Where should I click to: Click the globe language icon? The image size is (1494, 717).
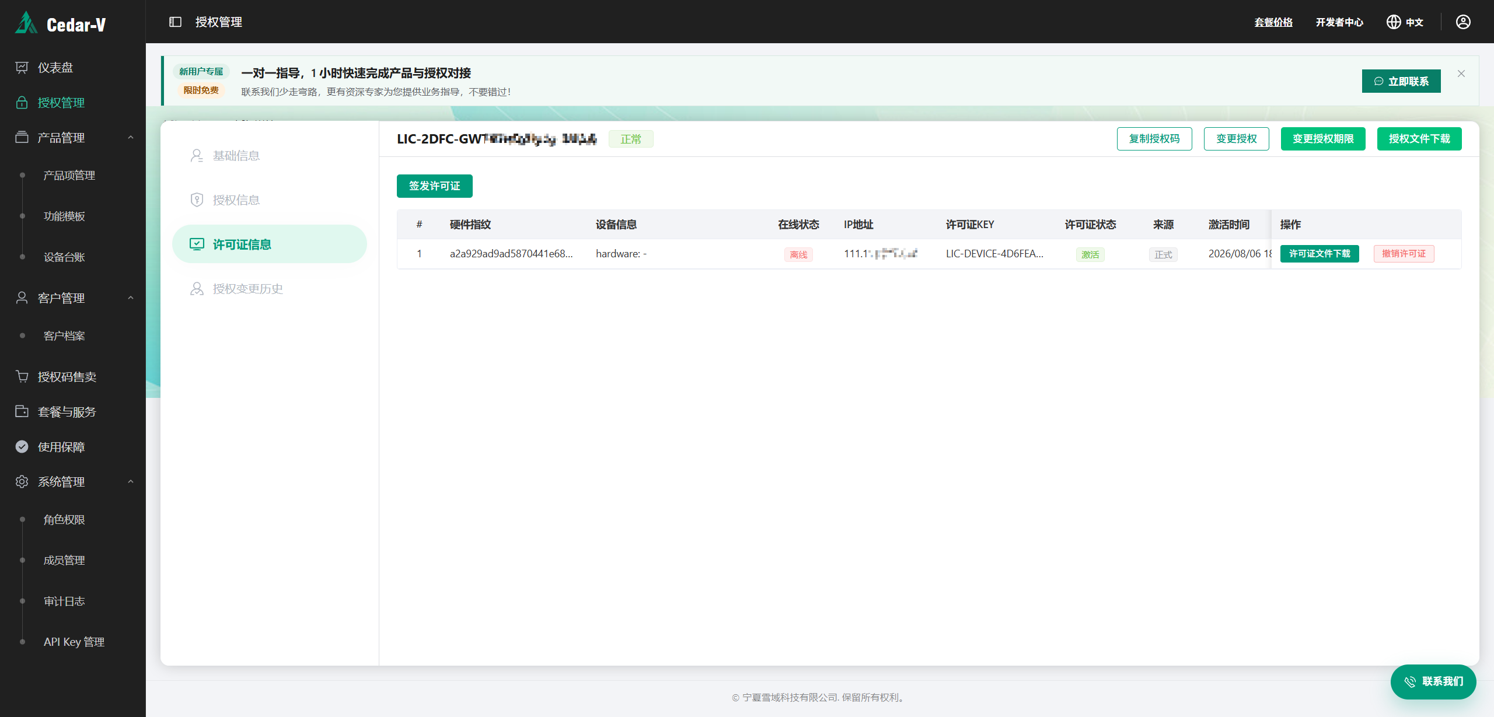point(1394,22)
